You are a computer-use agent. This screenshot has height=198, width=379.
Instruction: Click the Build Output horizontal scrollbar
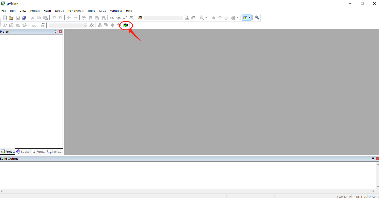point(188,191)
